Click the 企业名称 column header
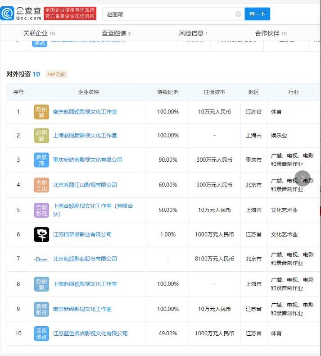 point(89,92)
